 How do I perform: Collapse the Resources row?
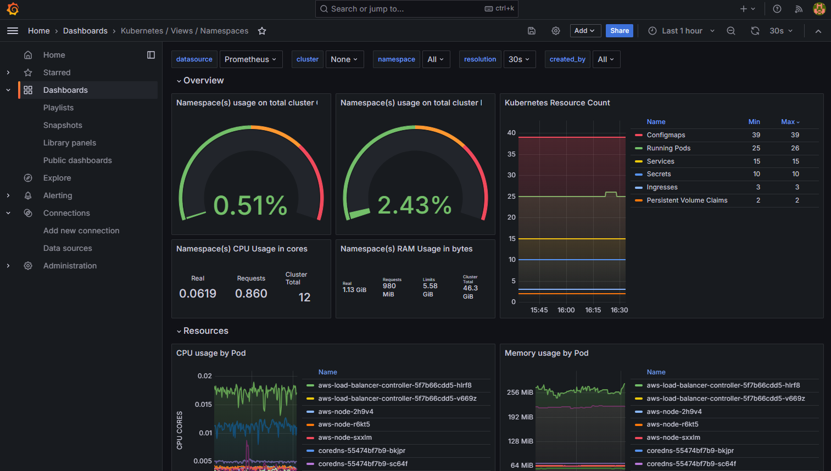click(202, 331)
